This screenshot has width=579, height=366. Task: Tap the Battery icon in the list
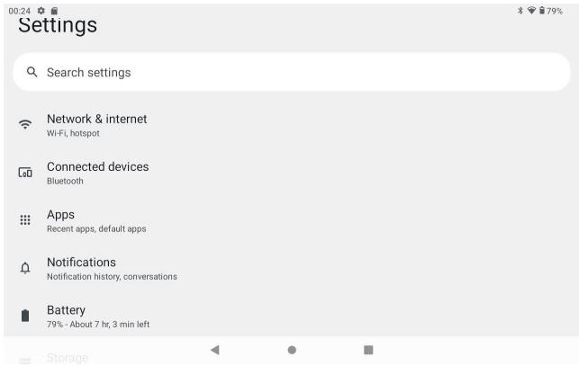click(x=25, y=316)
